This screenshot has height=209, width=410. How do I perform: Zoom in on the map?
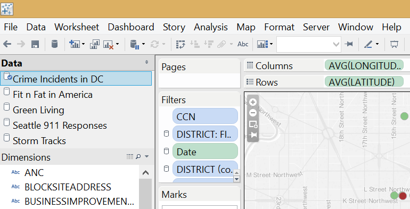(x=252, y=102)
